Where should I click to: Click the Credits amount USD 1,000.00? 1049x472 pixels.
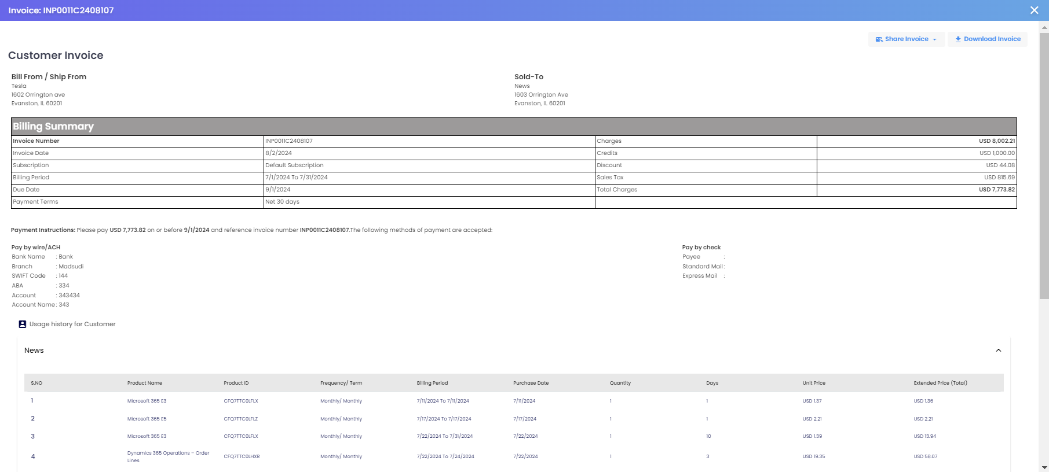pos(997,153)
